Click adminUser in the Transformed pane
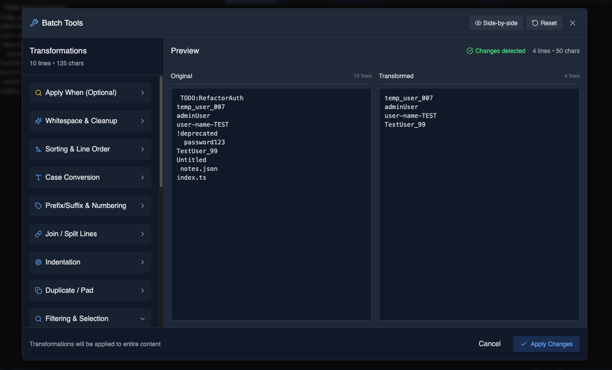Viewport: 612px width, 370px height. click(401, 107)
